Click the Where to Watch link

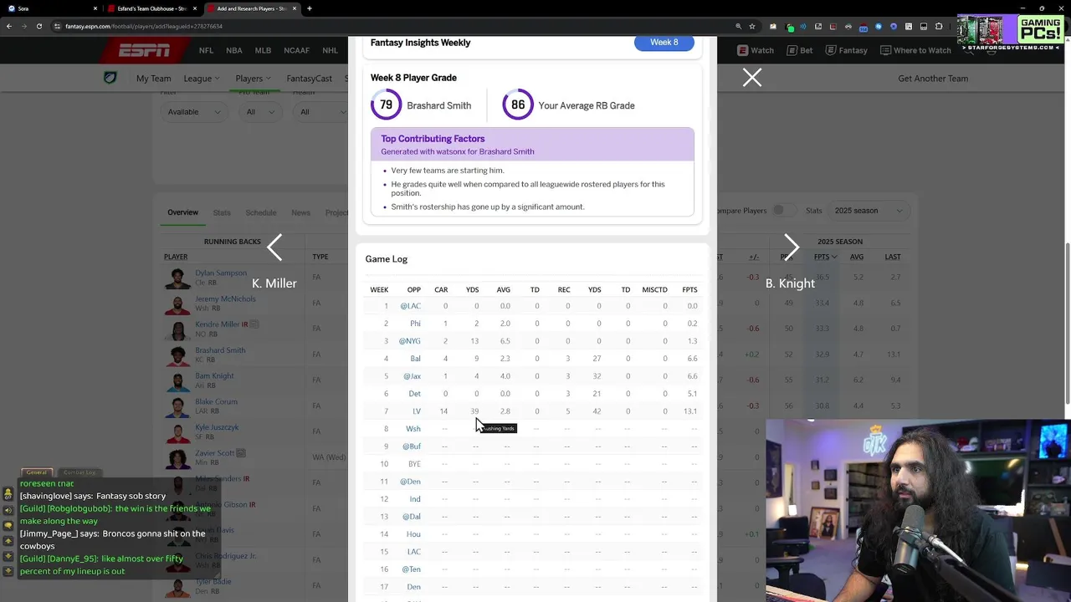[x=915, y=51]
